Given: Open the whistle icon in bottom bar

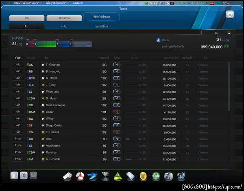Looking at the screenshot, I should coord(67,176).
